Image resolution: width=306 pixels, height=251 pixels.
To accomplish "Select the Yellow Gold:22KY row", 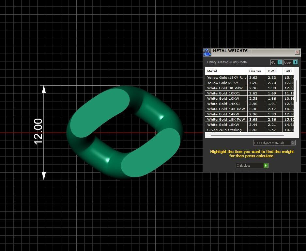I will (x=250, y=83).
